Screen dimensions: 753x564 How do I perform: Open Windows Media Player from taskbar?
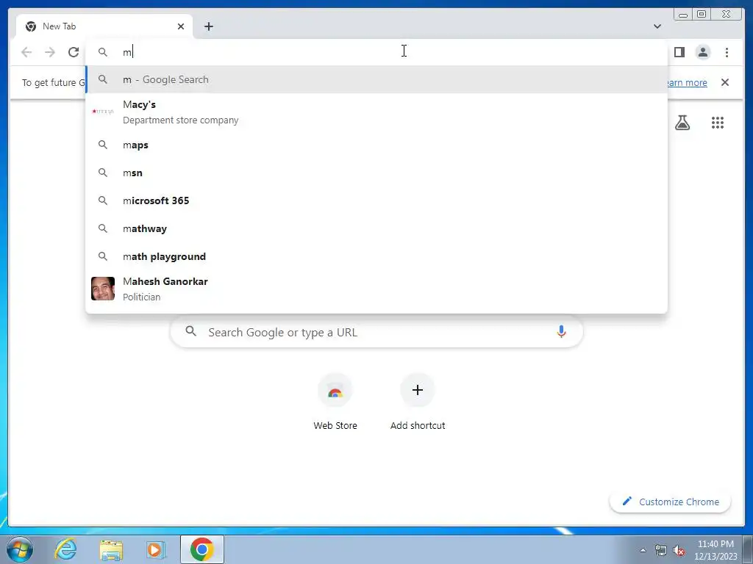click(x=156, y=549)
